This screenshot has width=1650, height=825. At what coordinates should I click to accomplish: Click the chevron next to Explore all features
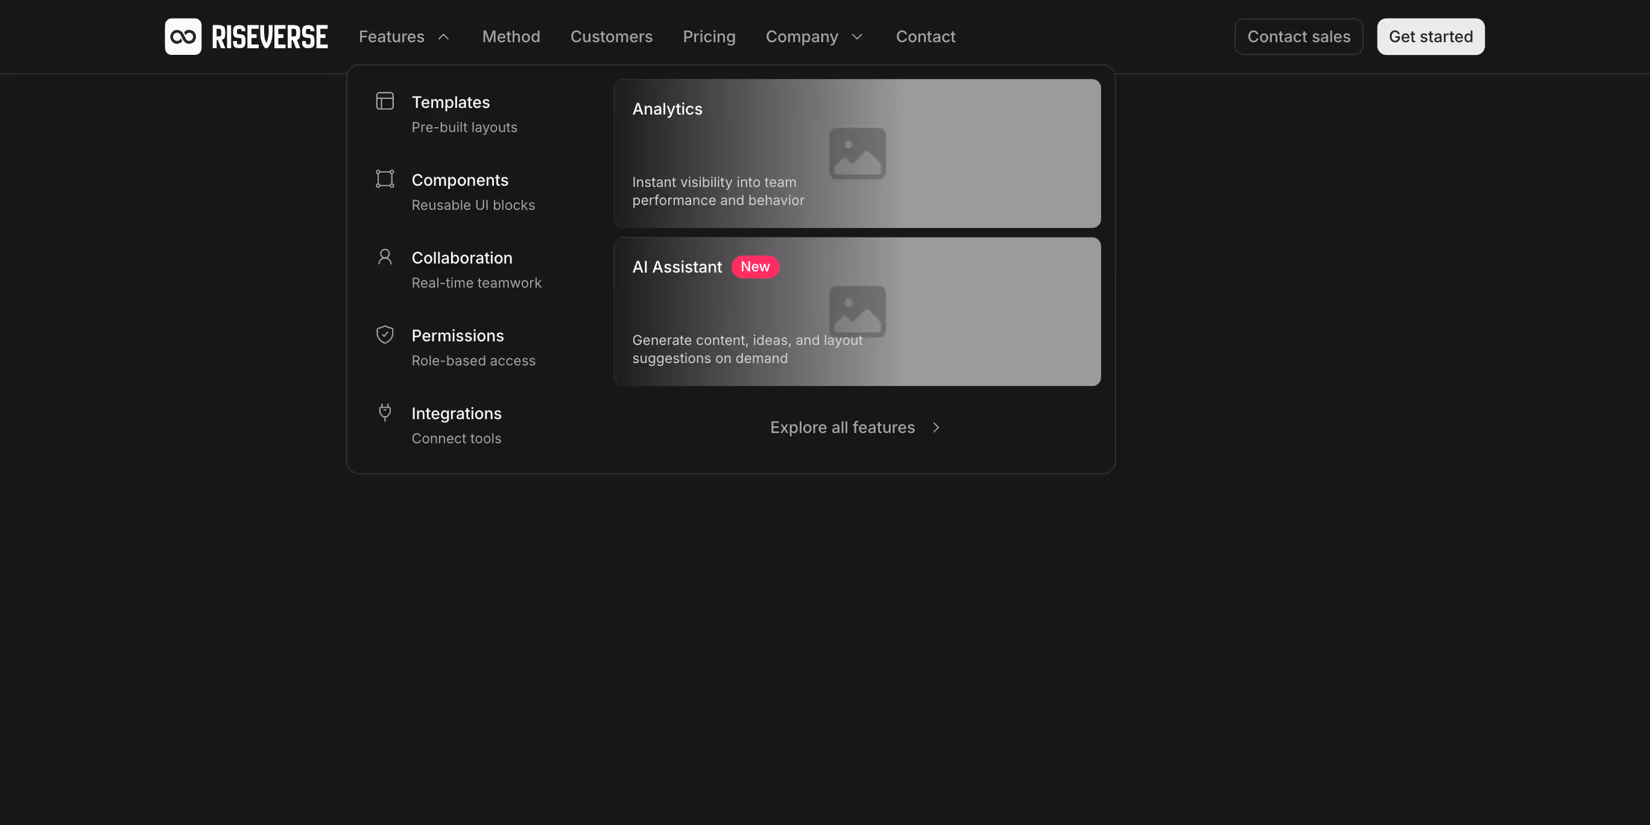(x=935, y=427)
